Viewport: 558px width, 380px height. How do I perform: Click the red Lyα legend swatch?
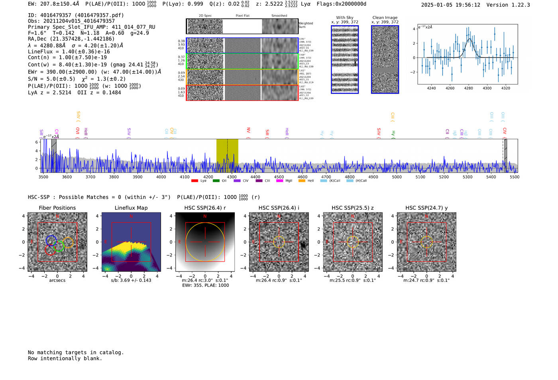click(195, 181)
